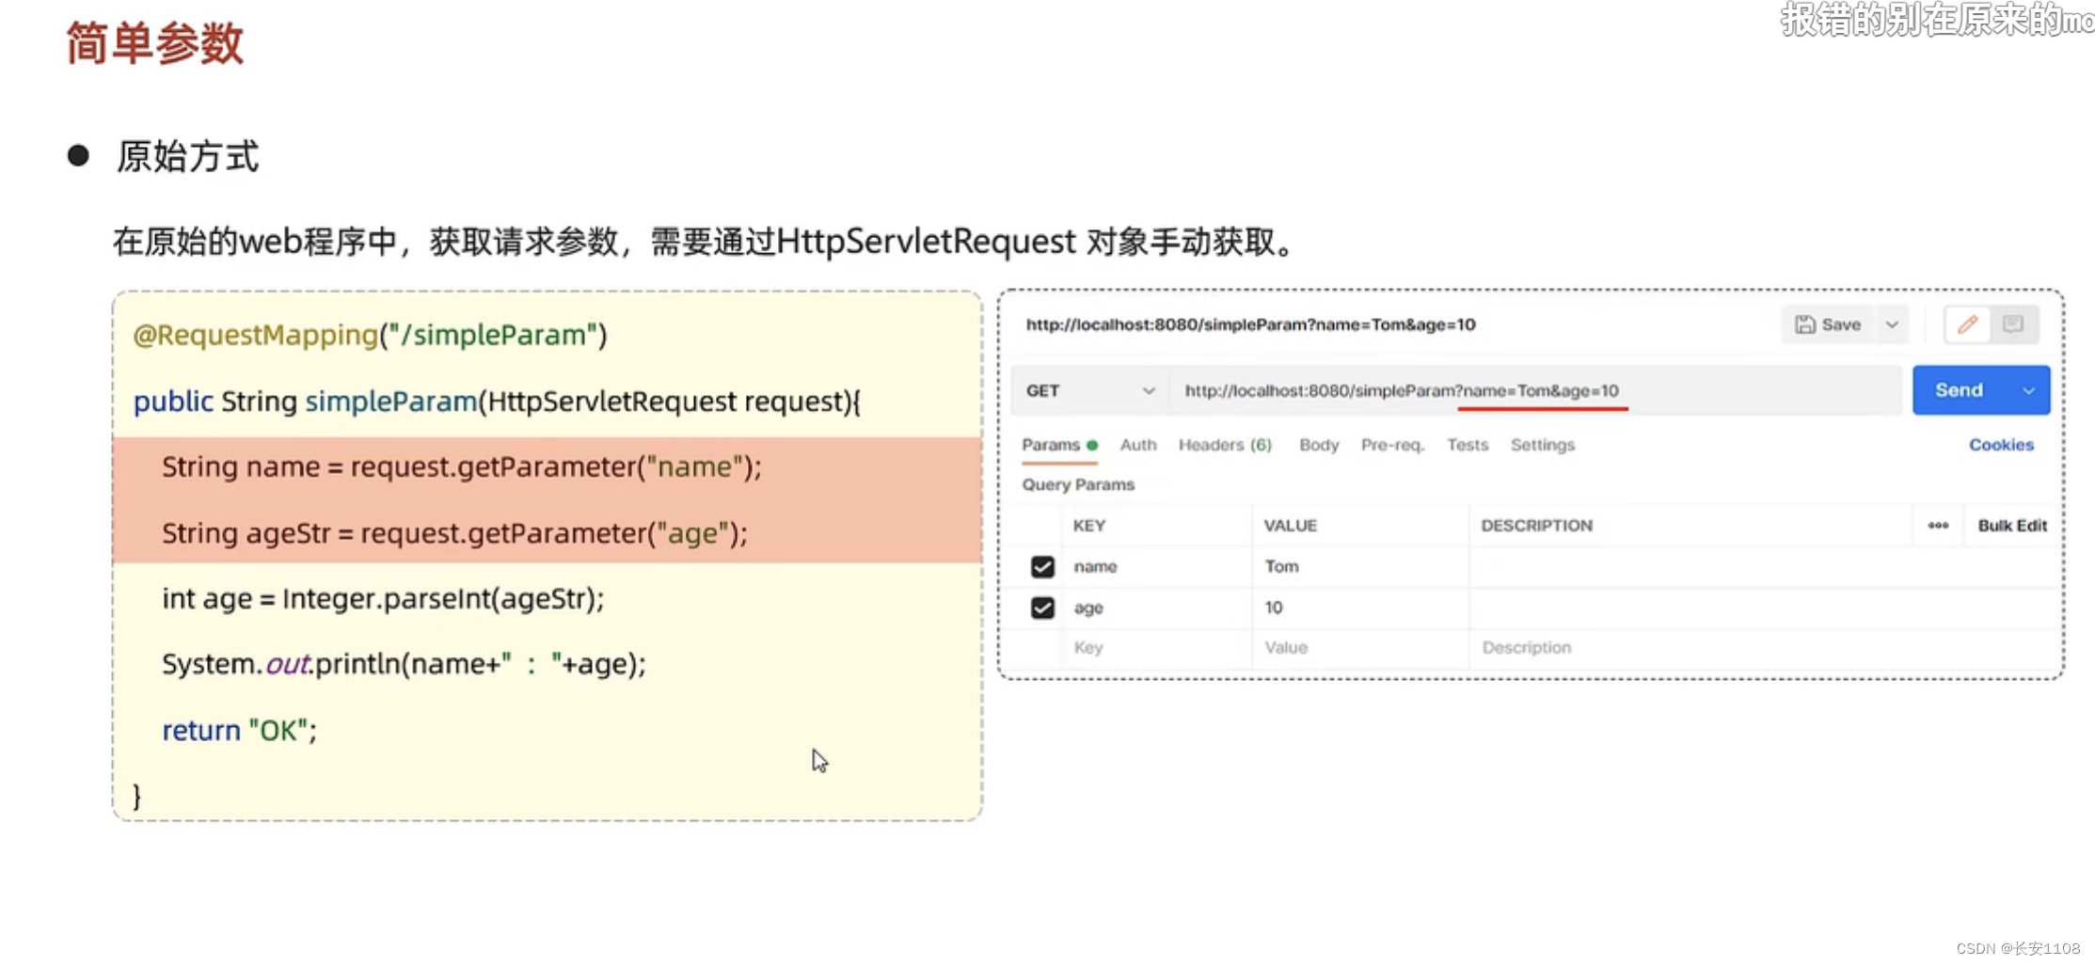Click the 'name' key cell
Screen dimensions: 2095x965
click(1157, 567)
